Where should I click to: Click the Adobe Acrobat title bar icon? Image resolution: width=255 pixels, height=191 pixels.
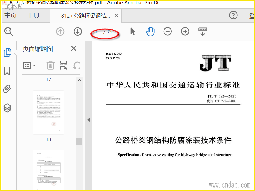coord(5,2)
